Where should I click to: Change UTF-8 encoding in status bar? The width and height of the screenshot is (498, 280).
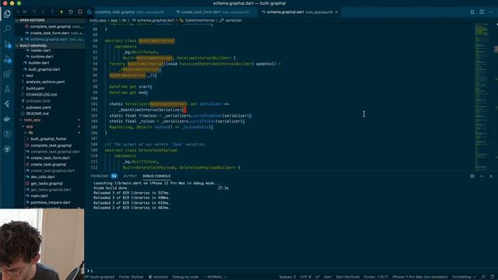306,277
